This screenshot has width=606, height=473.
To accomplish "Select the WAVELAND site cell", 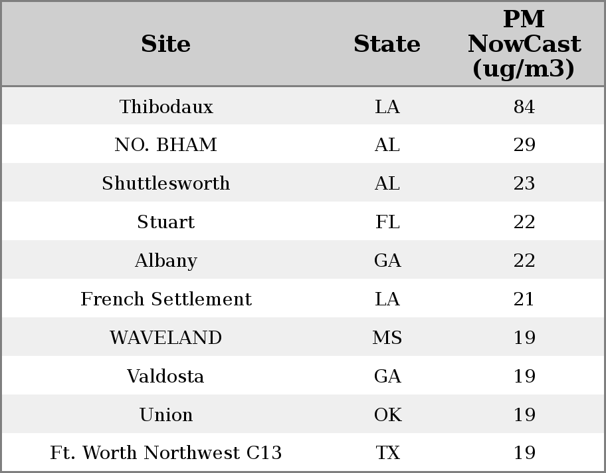I will (165, 337).
